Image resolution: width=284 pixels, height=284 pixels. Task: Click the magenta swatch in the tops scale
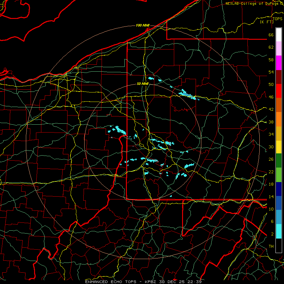(x=279, y=63)
